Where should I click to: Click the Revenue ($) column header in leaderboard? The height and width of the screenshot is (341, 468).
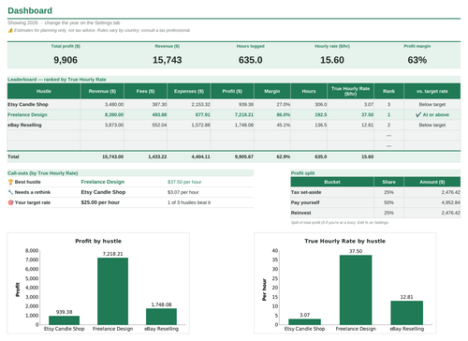pyautogui.click(x=102, y=91)
